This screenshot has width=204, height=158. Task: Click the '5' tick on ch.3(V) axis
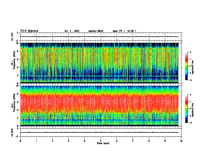tap(18, 129)
